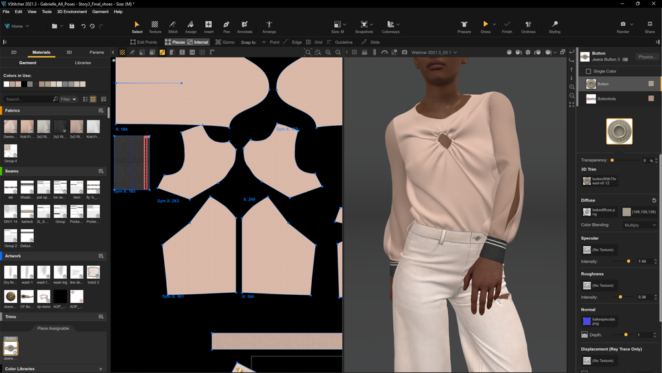Image resolution: width=662 pixels, height=373 pixels.
Task: Open the Filter dropdown in Materials
Action: (69, 99)
